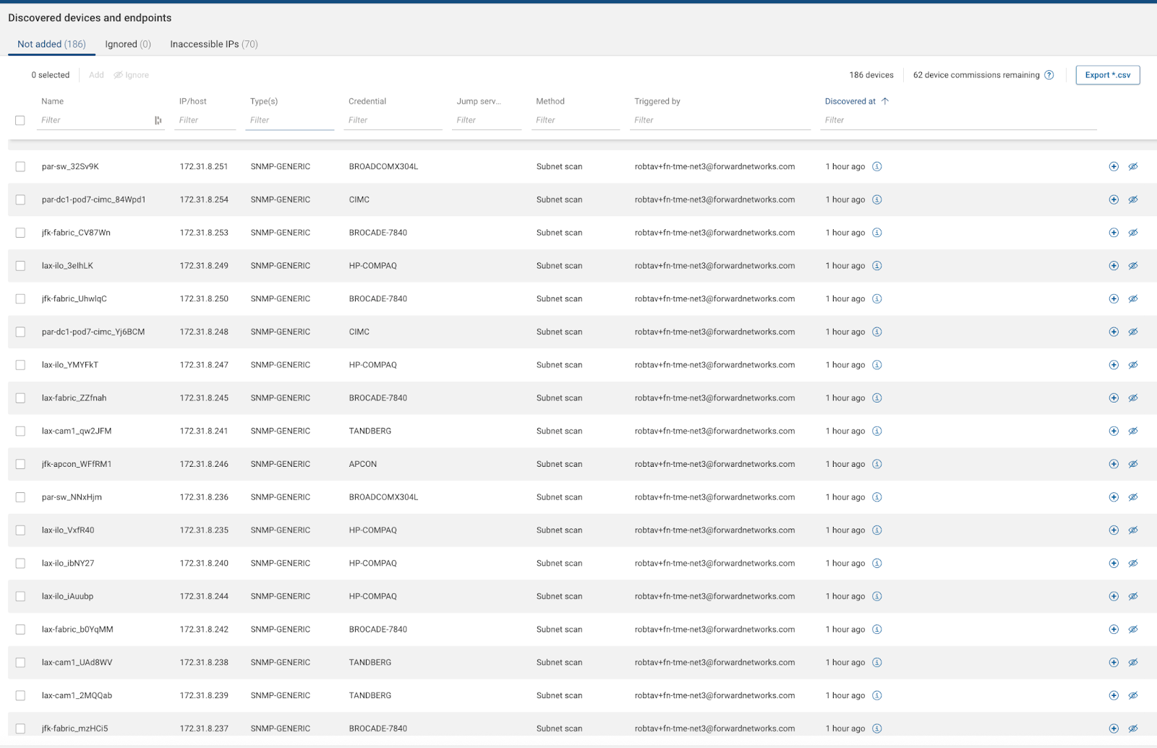
Task: Ignore lax-fabric_ZZfnah with crossed-eye icon
Action: (x=1133, y=398)
